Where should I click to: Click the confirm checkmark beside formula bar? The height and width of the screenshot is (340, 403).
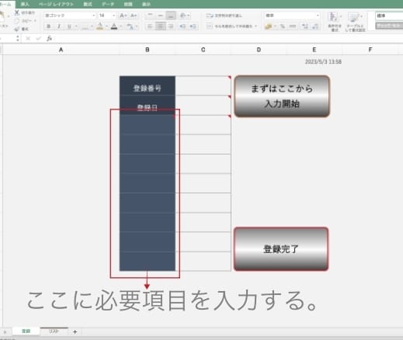(x=39, y=39)
